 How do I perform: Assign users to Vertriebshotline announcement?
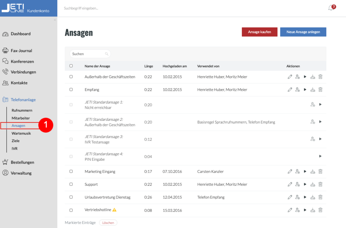pos(297,210)
